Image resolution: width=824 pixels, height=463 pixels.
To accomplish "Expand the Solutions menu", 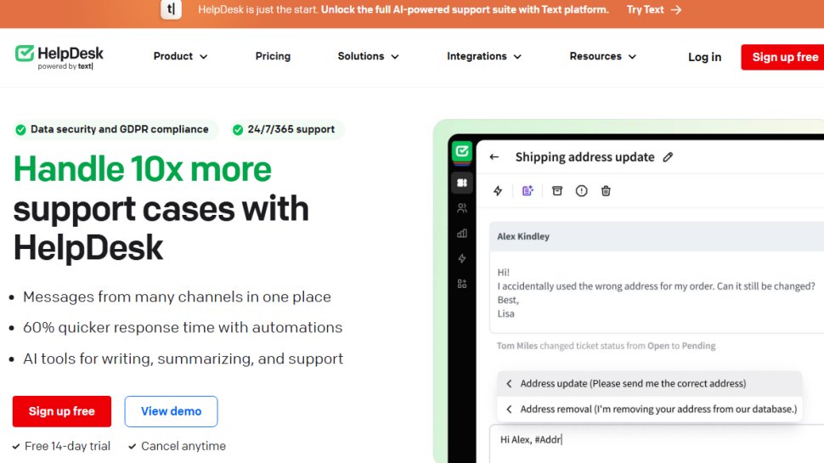I will [368, 56].
